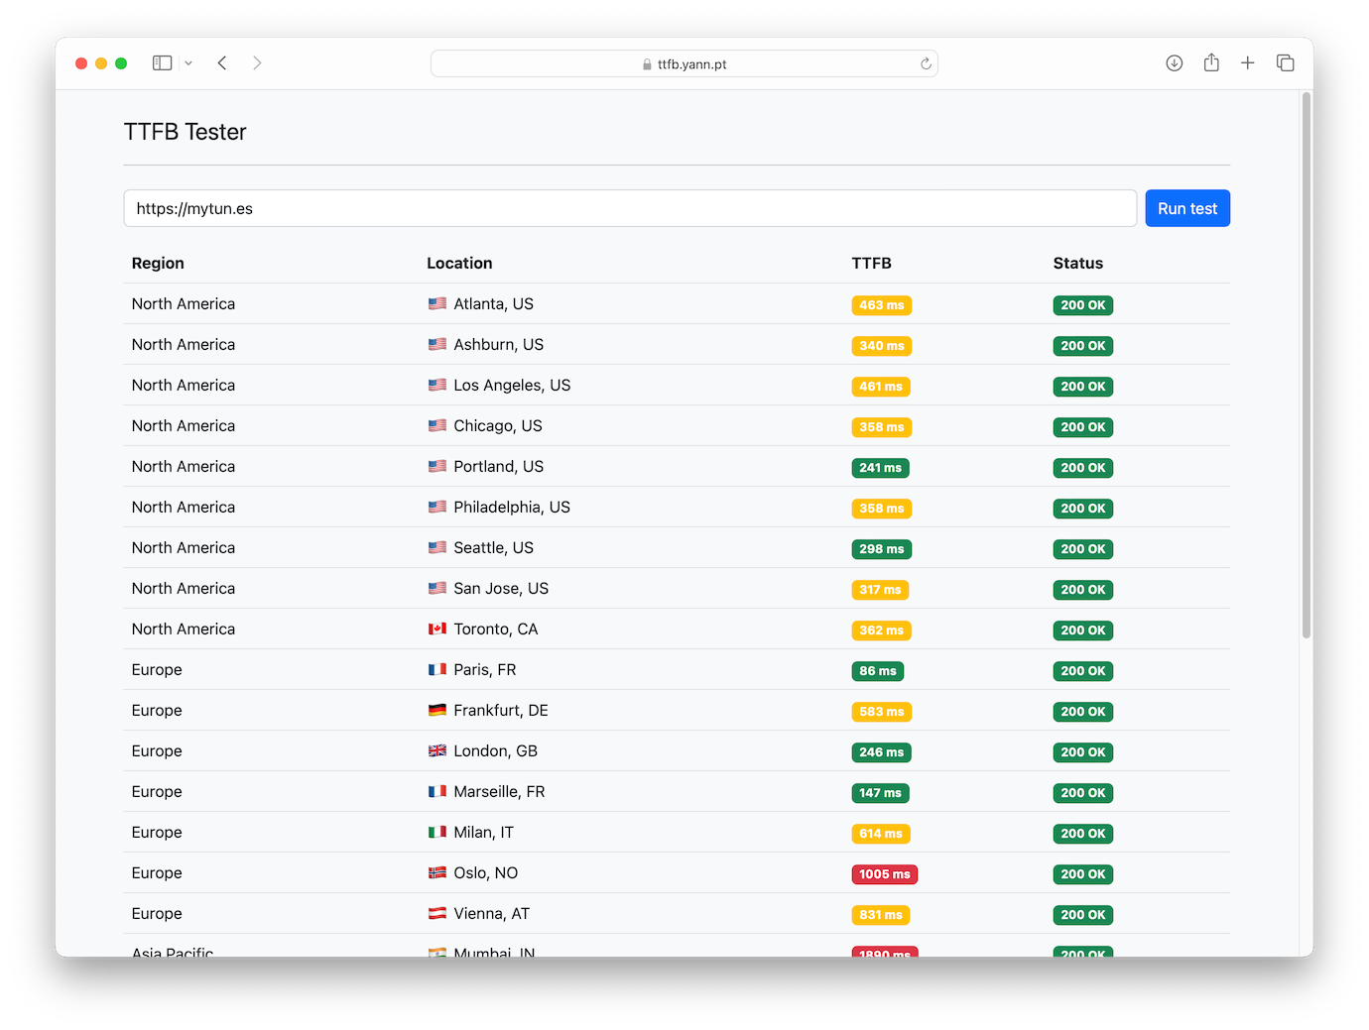This screenshot has width=1369, height=1030.
Task: Open the Downloads icon
Action: [x=1174, y=63]
